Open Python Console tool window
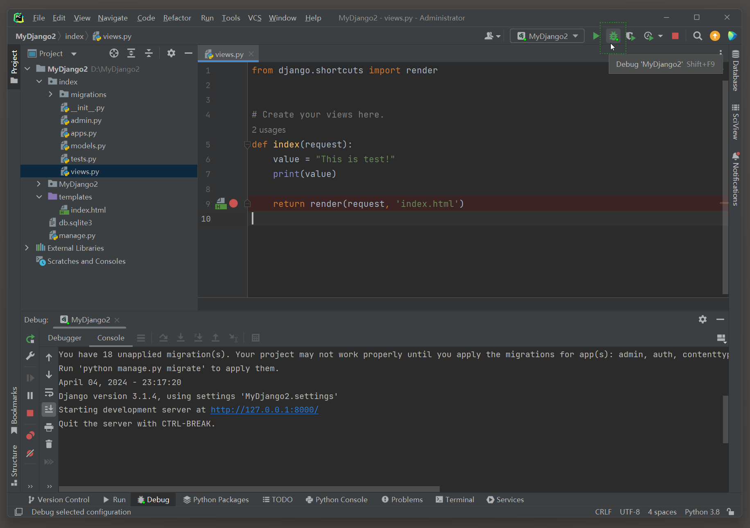This screenshot has width=750, height=528. (337, 499)
